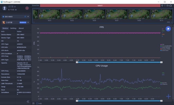Click the blue diamond device icon

(x=3, y=17)
